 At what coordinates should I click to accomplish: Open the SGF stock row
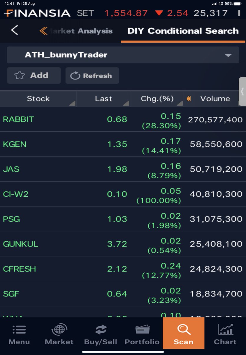pos(123,294)
